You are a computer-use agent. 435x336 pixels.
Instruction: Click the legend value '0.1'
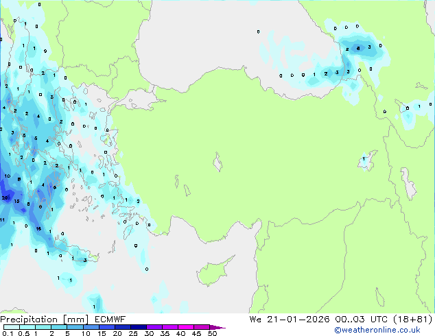8,333
